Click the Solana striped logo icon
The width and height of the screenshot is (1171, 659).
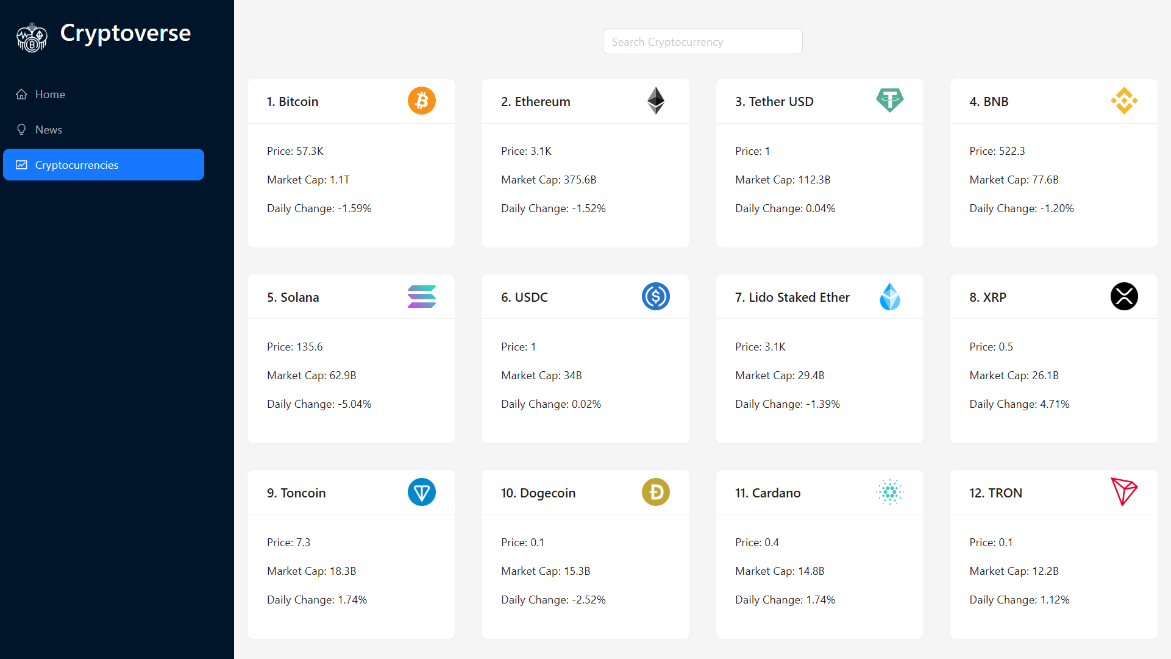tap(421, 296)
